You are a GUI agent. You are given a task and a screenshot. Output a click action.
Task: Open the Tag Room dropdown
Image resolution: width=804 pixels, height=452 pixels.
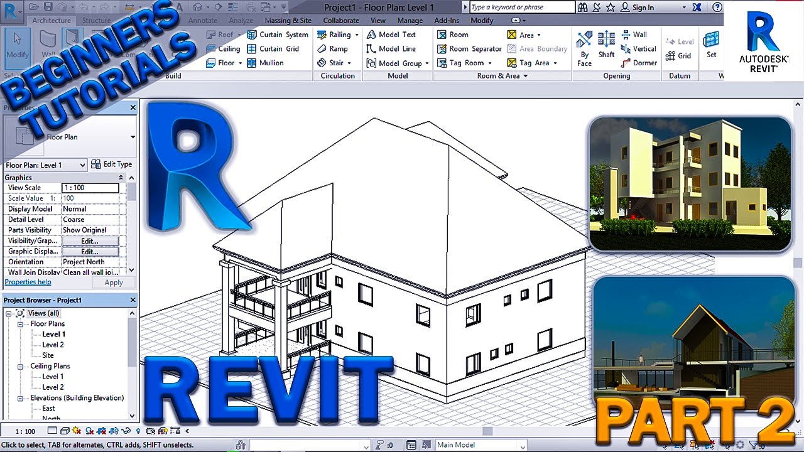click(x=489, y=63)
